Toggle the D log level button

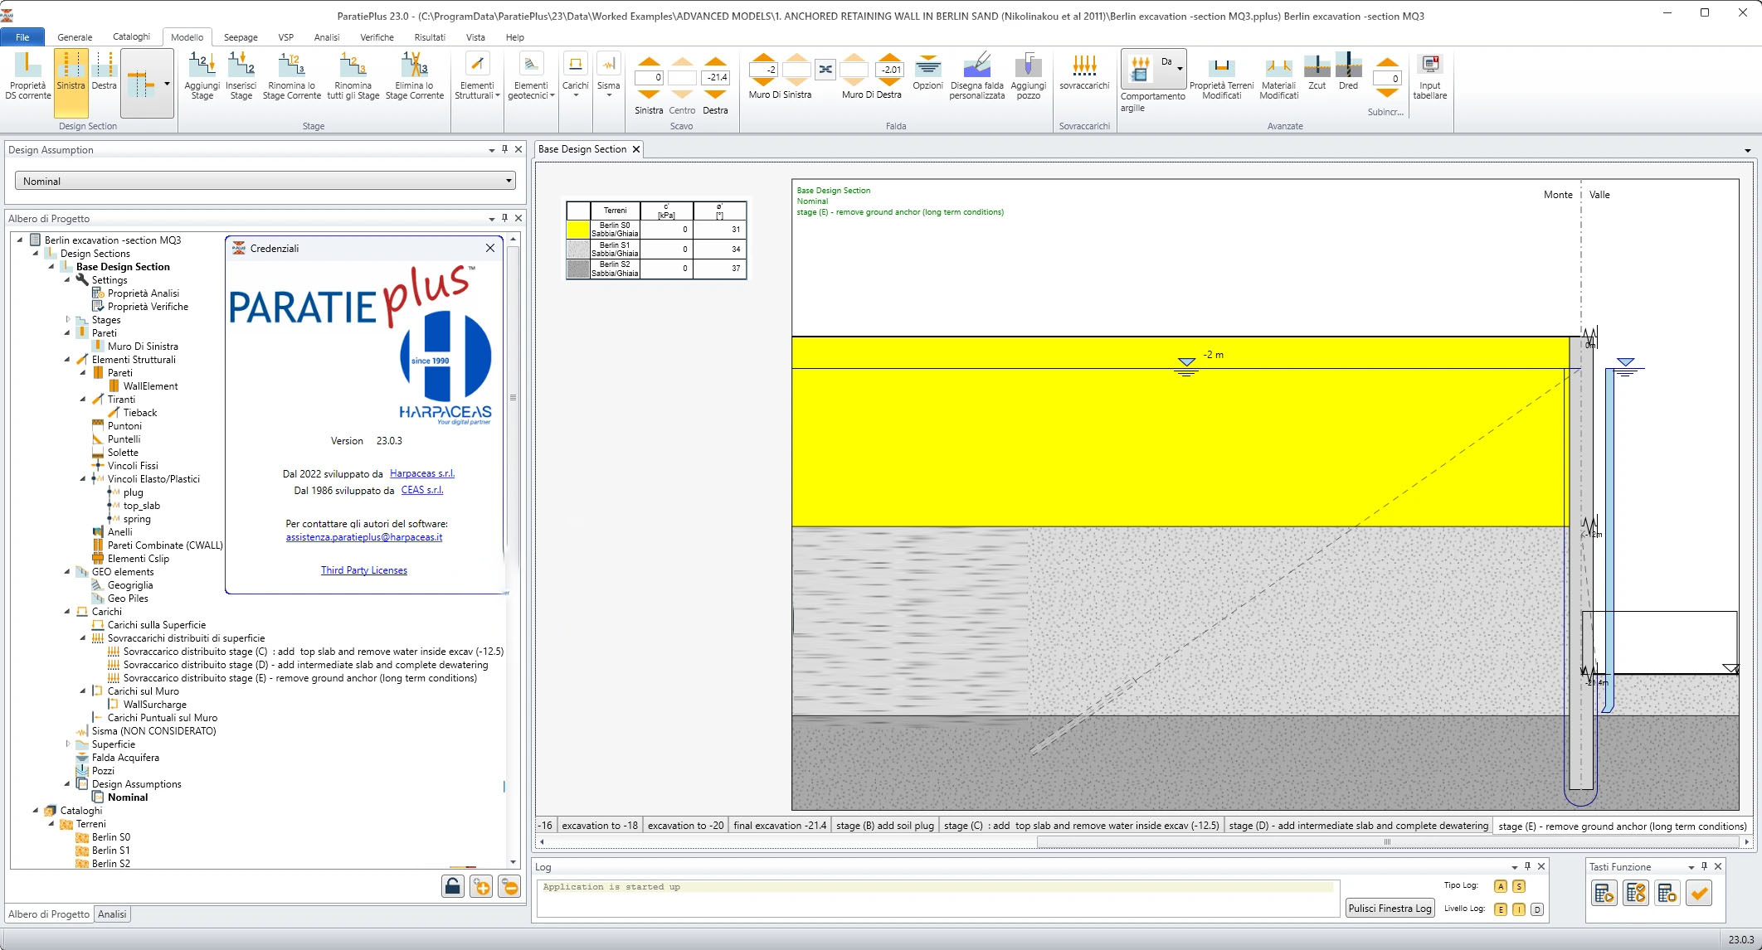[1536, 909]
